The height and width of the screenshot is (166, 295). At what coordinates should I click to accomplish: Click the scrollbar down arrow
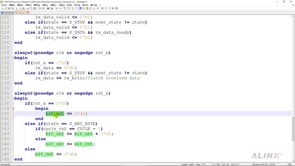[293, 161]
